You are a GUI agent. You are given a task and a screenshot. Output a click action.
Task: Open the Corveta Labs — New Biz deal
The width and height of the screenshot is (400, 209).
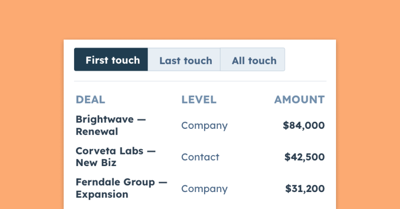(116, 157)
